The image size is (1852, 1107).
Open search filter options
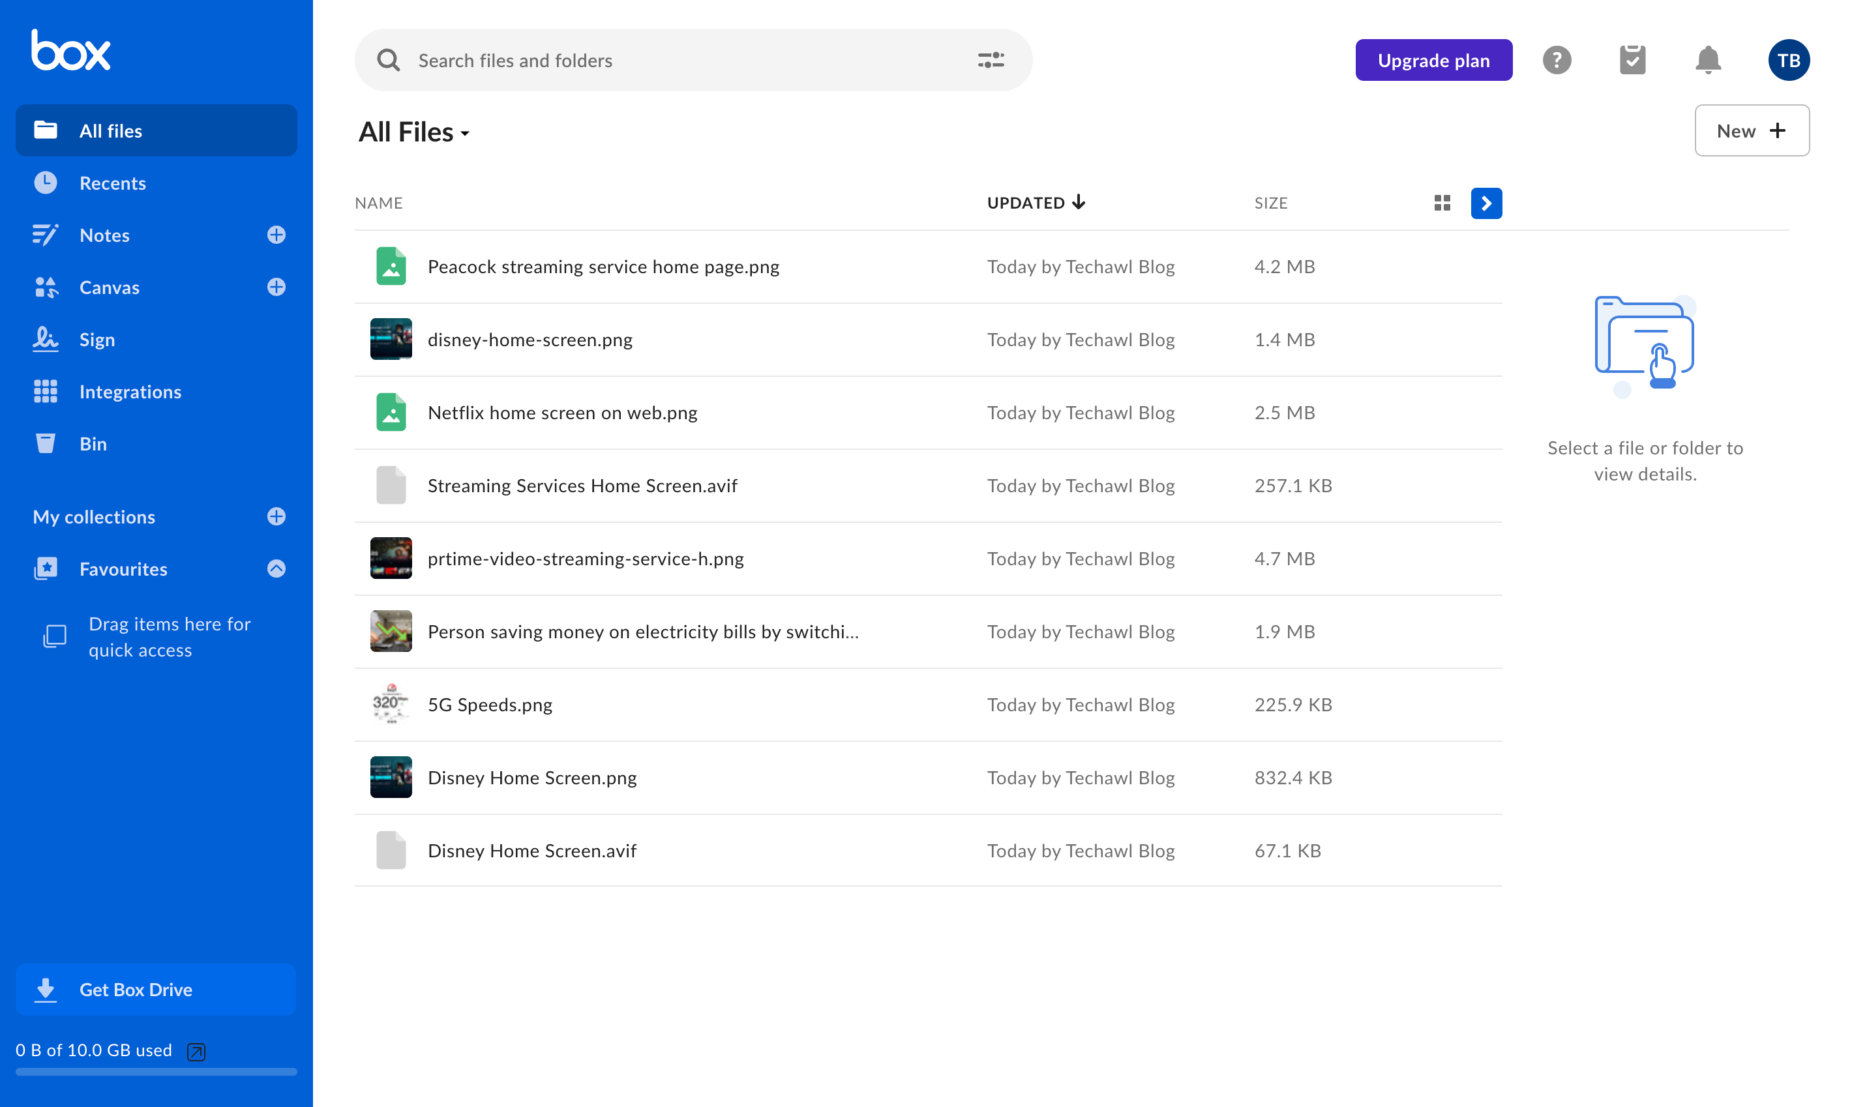[990, 60]
